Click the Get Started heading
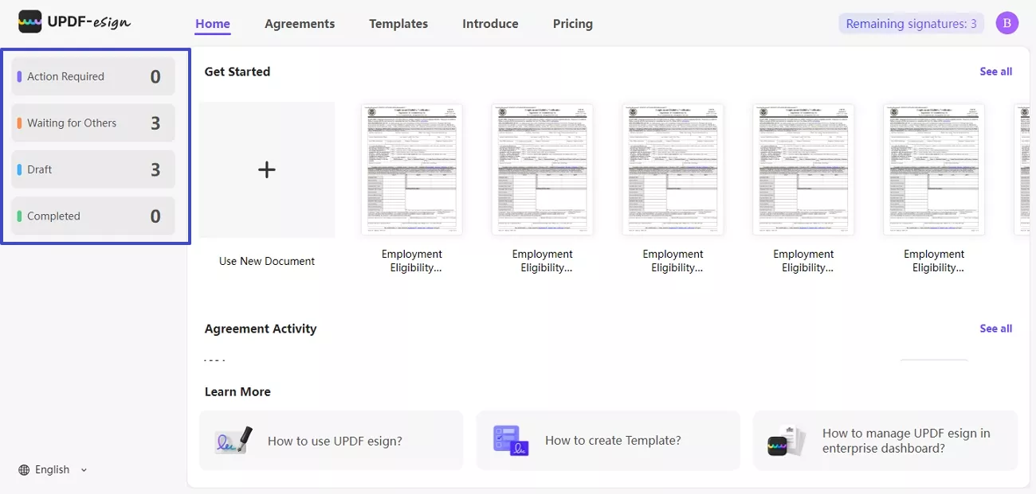 (x=237, y=72)
